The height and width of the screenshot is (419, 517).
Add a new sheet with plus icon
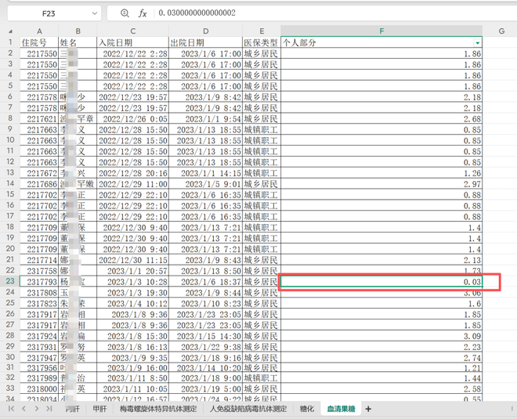pyautogui.click(x=368, y=409)
